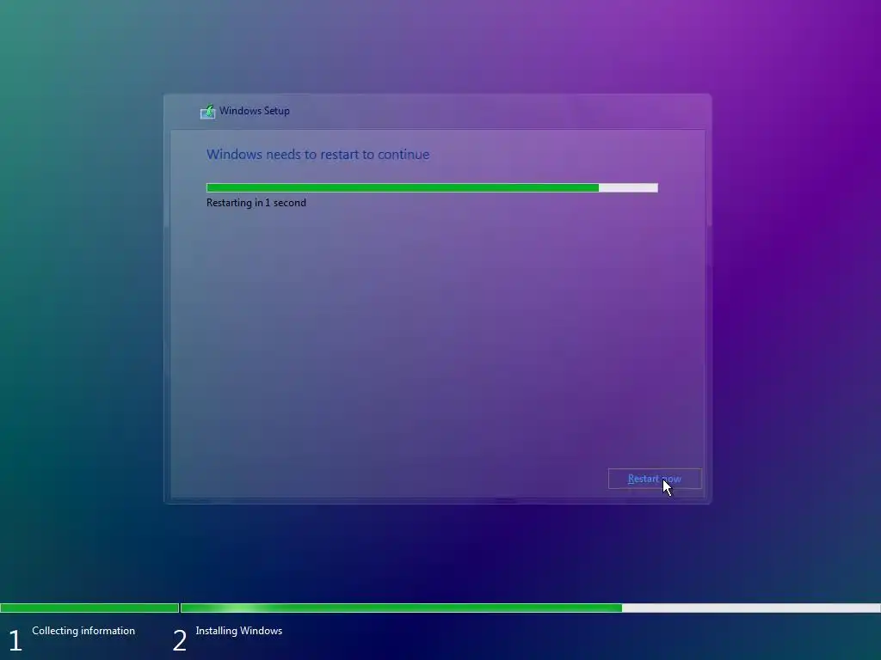
Task: Click the 'Installing Windows' step label
Action: 239,630
